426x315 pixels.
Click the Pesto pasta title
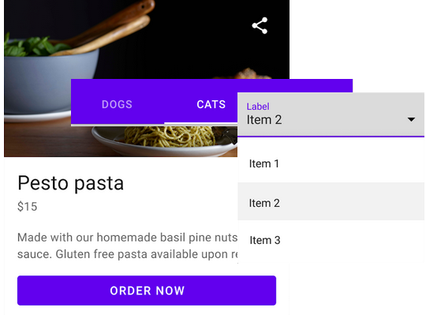(71, 183)
